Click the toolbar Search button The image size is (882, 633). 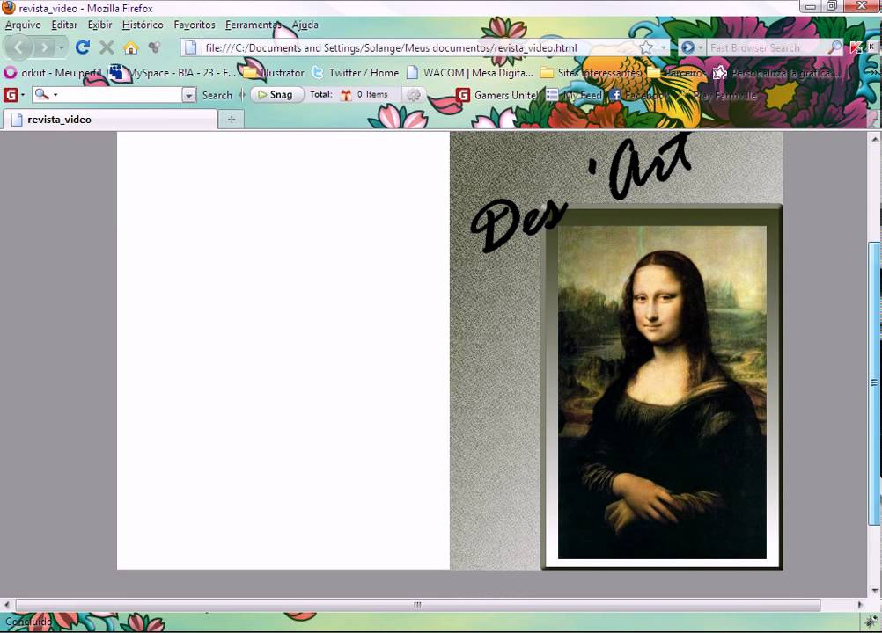tap(217, 95)
